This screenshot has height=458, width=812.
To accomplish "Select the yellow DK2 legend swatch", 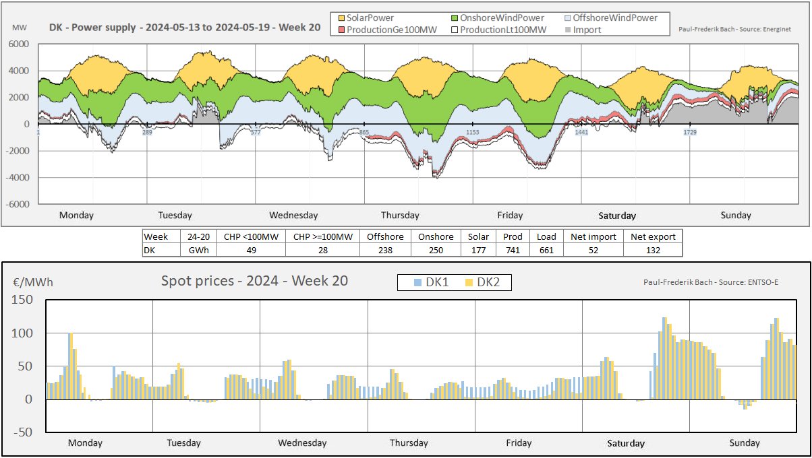I will [x=469, y=283].
